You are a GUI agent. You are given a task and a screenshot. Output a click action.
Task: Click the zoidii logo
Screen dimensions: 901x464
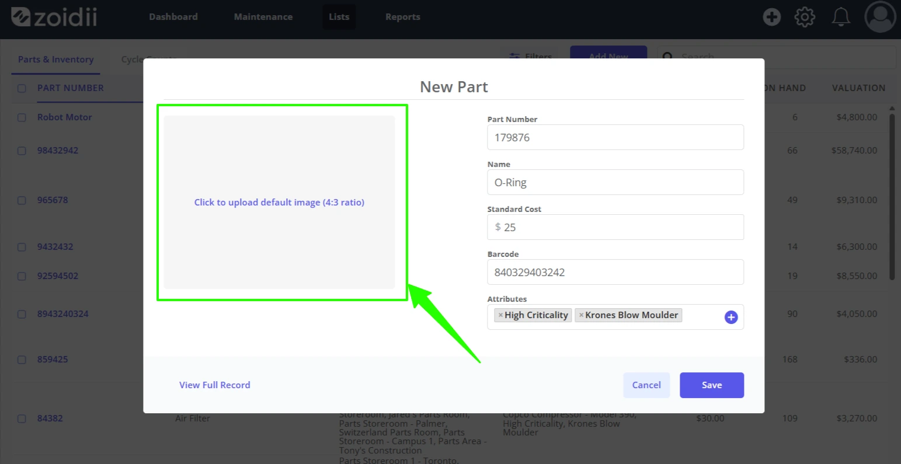(54, 17)
